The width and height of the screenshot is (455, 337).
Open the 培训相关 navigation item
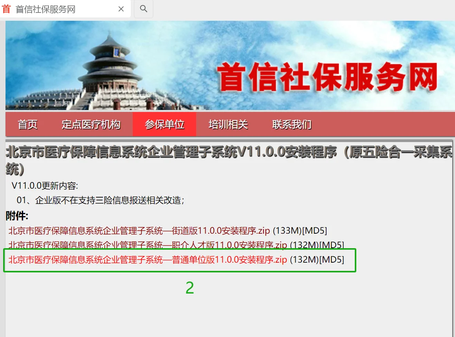click(228, 124)
